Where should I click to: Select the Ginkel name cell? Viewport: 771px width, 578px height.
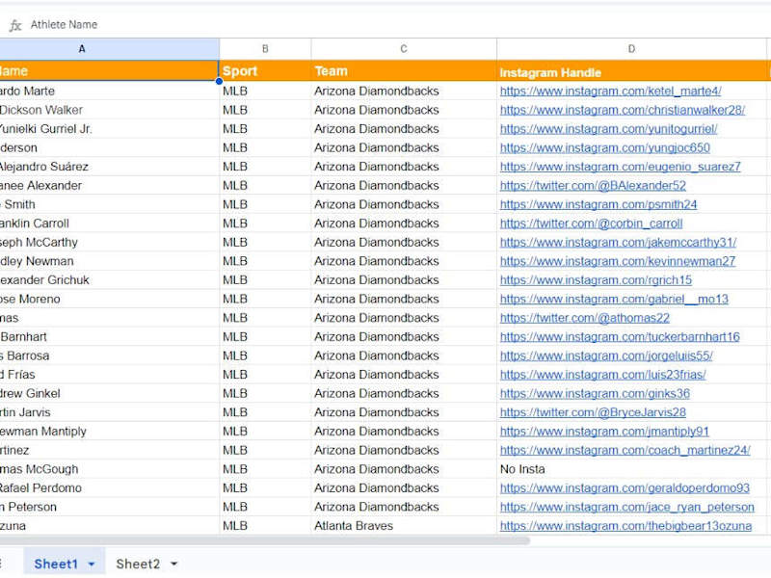pyautogui.click(x=109, y=394)
